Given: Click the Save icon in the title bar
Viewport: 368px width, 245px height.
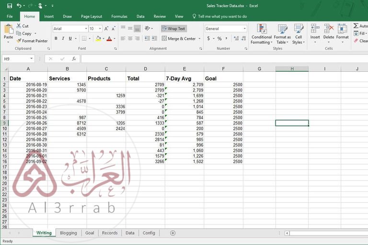Looking at the screenshot, I should pyautogui.click(x=10, y=6).
